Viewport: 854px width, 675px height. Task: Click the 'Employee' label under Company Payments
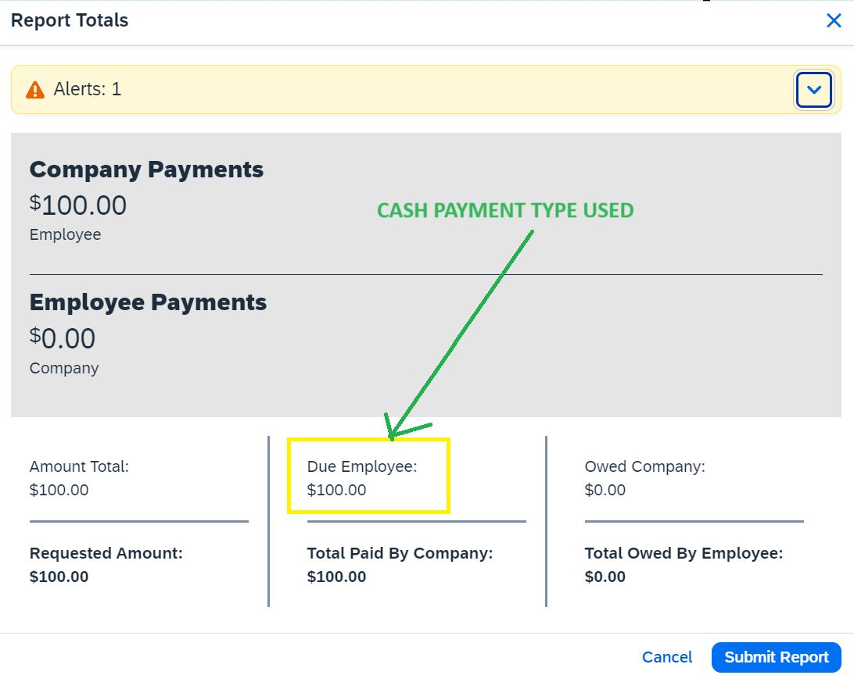click(66, 234)
